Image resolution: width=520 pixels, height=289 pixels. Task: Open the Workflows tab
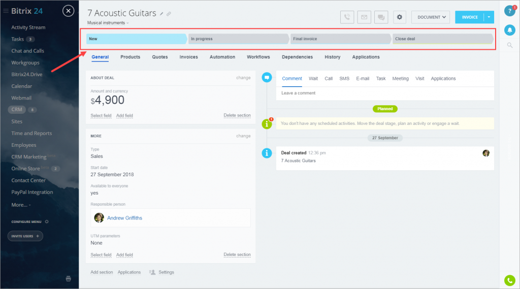(x=258, y=57)
